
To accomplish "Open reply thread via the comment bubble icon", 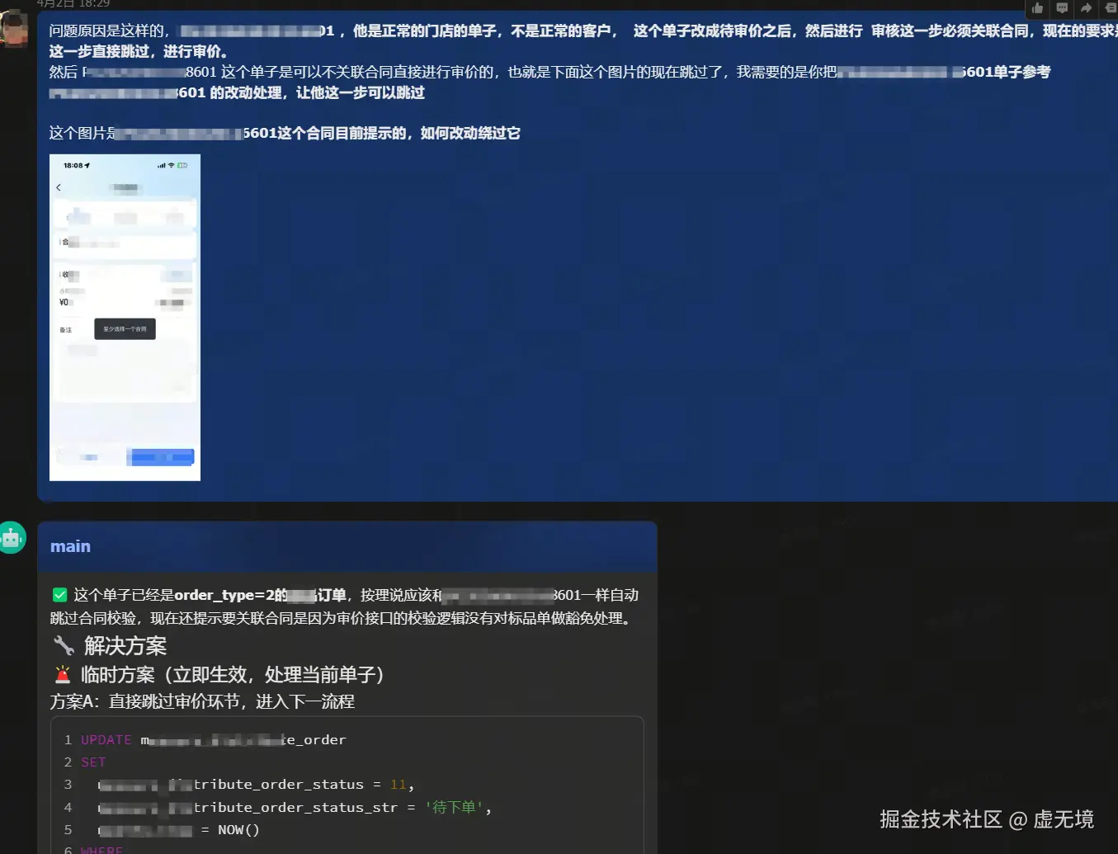I will coord(1062,8).
